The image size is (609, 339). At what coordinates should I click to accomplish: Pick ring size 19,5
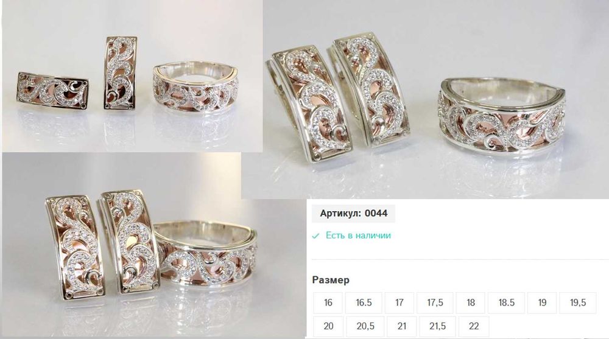[x=578, y=302]
